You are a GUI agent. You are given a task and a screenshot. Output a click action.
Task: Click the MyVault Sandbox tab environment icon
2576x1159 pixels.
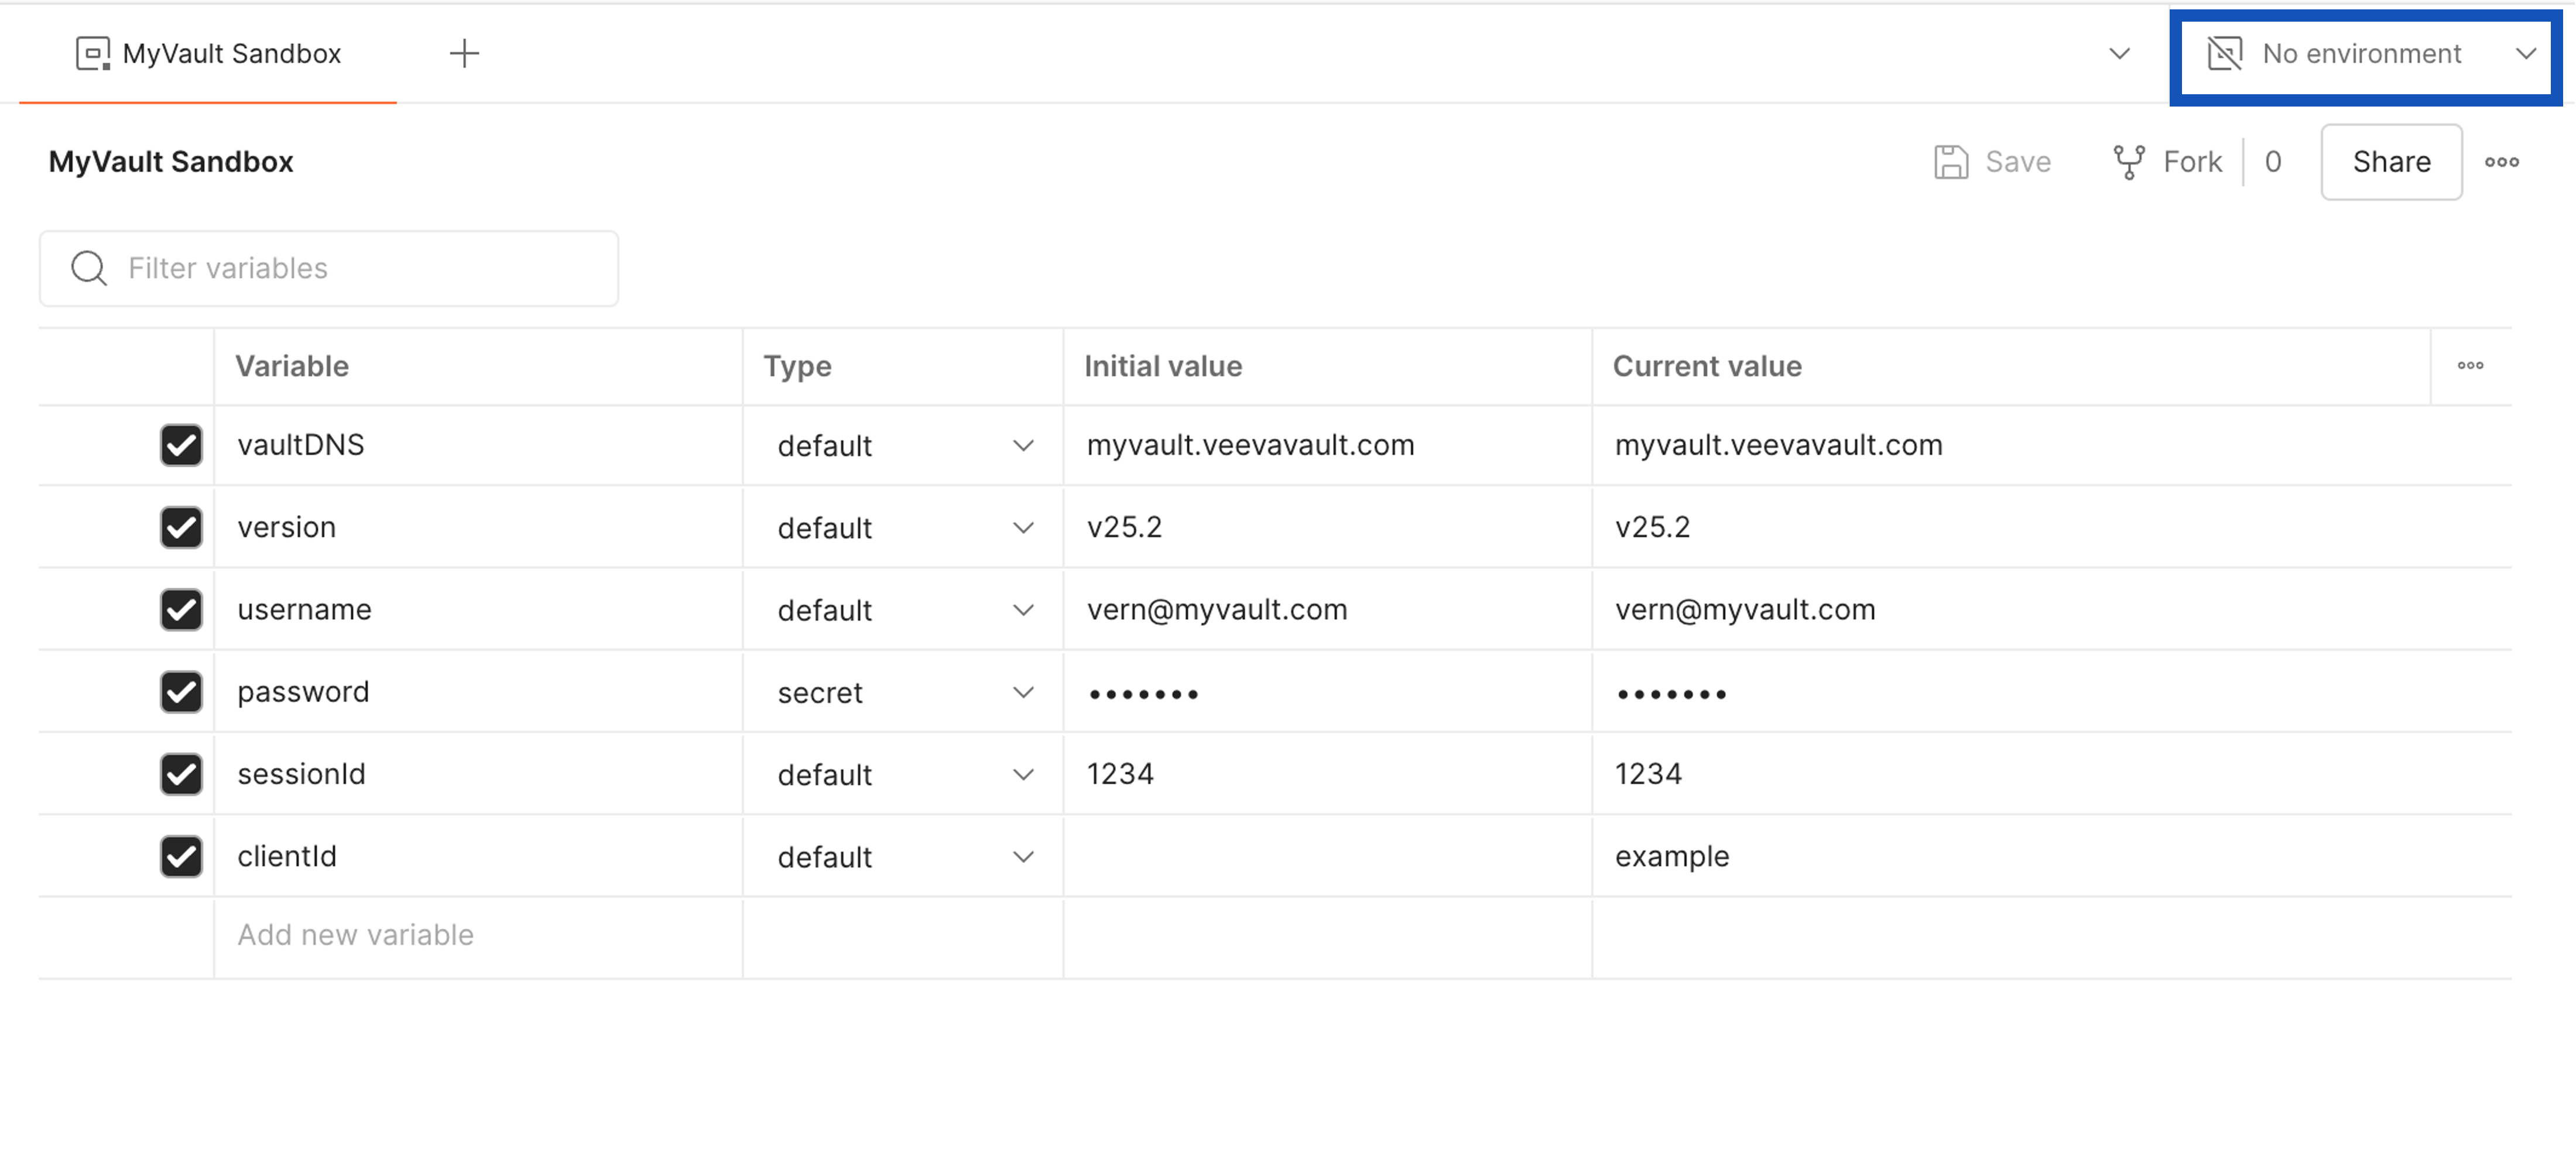pos(93,53)
